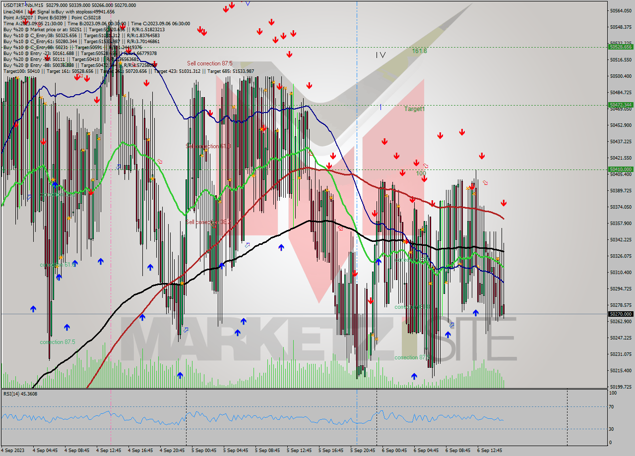Click the 50199.725 price axis label

(621, 387)
